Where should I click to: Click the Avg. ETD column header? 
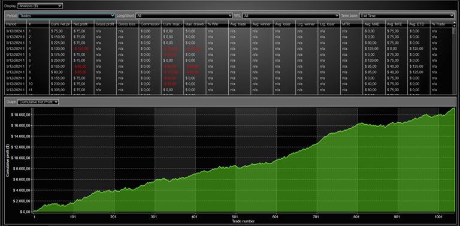click(419, 24)
